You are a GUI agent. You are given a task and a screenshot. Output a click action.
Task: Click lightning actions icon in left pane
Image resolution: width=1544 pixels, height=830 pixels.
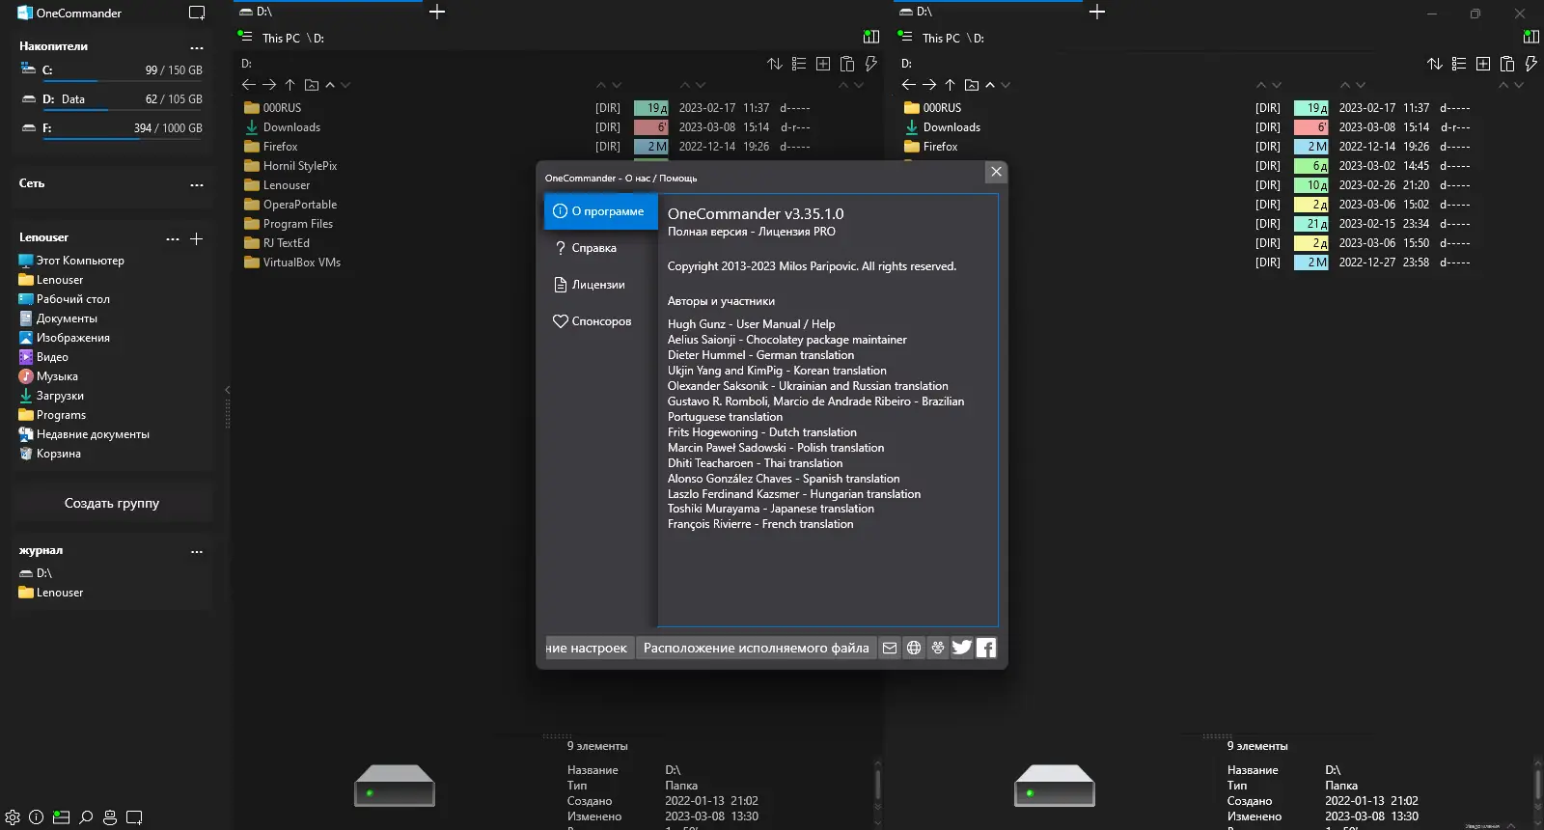(x=871, y=64)
